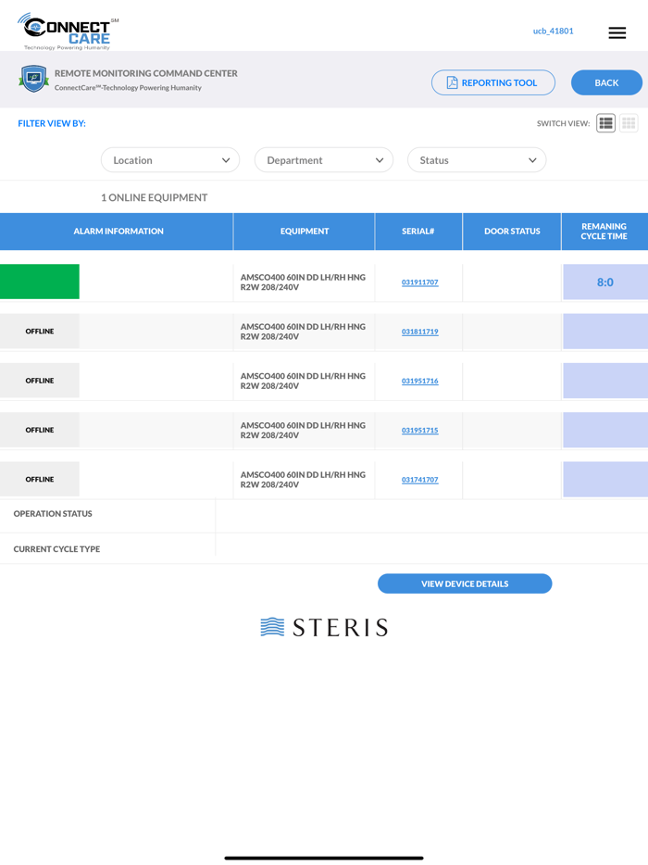
Task: Open serial number 031911707
Action: tap(419, 282)
